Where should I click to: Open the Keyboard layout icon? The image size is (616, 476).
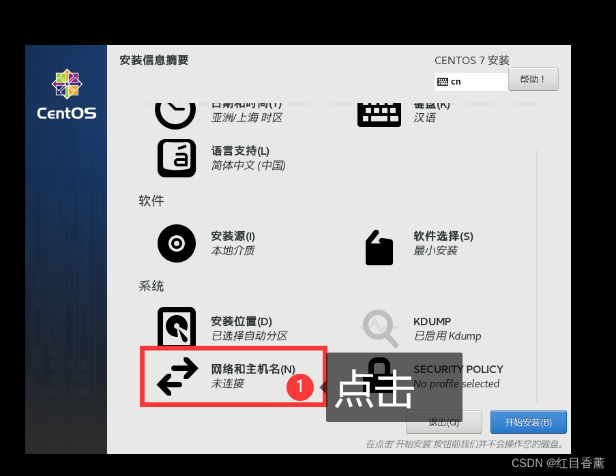379,115
